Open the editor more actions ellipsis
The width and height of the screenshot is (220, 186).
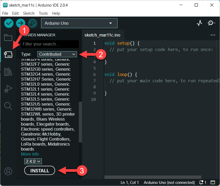(x=213, y=35)
